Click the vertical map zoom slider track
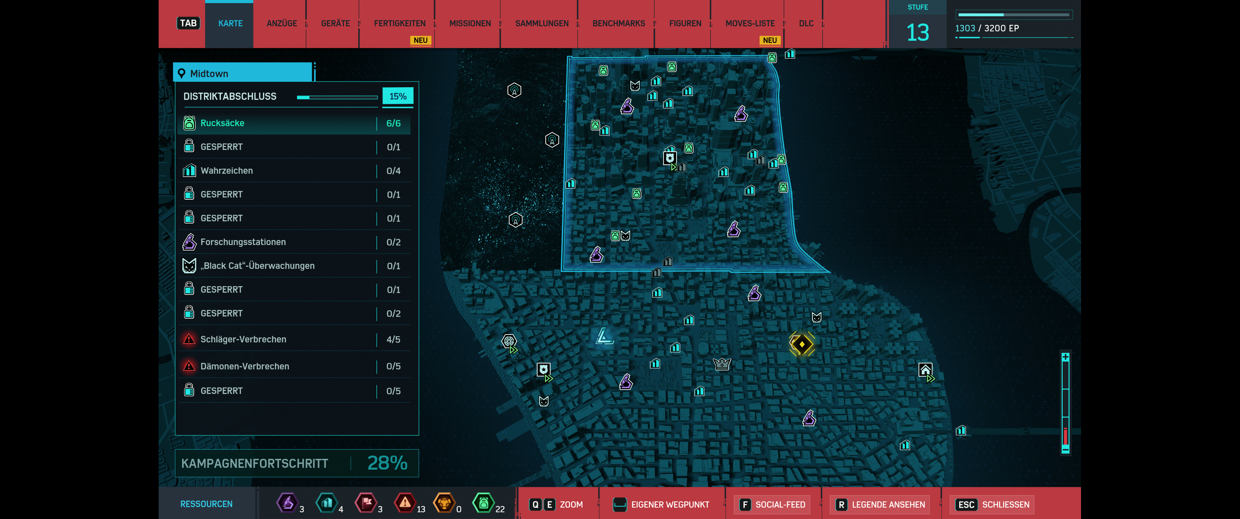 (1065, 403)
